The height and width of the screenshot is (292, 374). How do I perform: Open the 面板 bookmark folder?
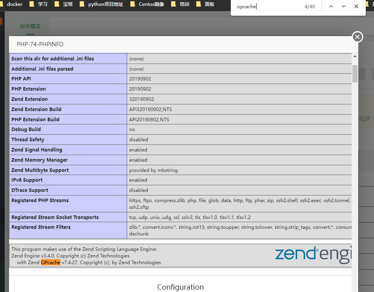(x=206, y=4)
